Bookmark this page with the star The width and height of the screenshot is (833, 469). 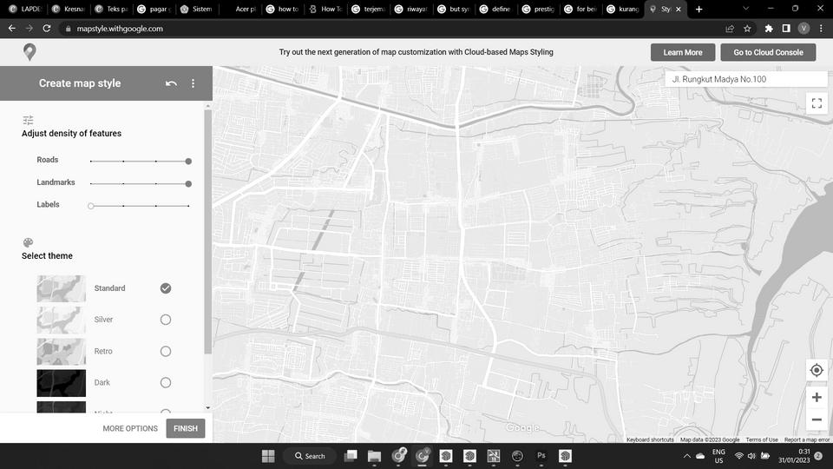click(x=747, y=29)
